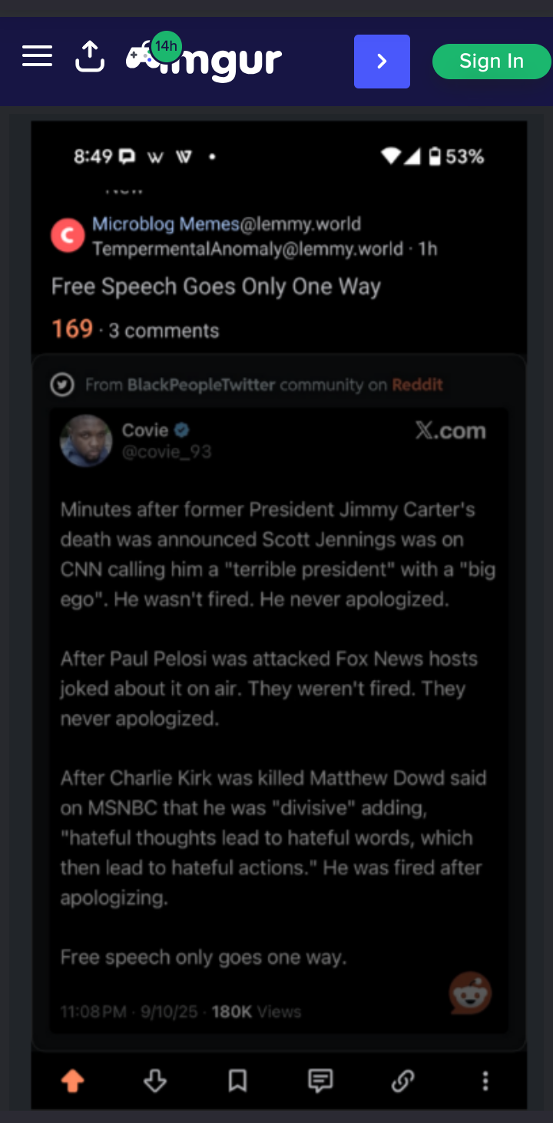The height and width of the screenshot is (1123, 553).
Task: Click the post title Free Speech Goes Only One Way
Action: (x=216, y=287)
